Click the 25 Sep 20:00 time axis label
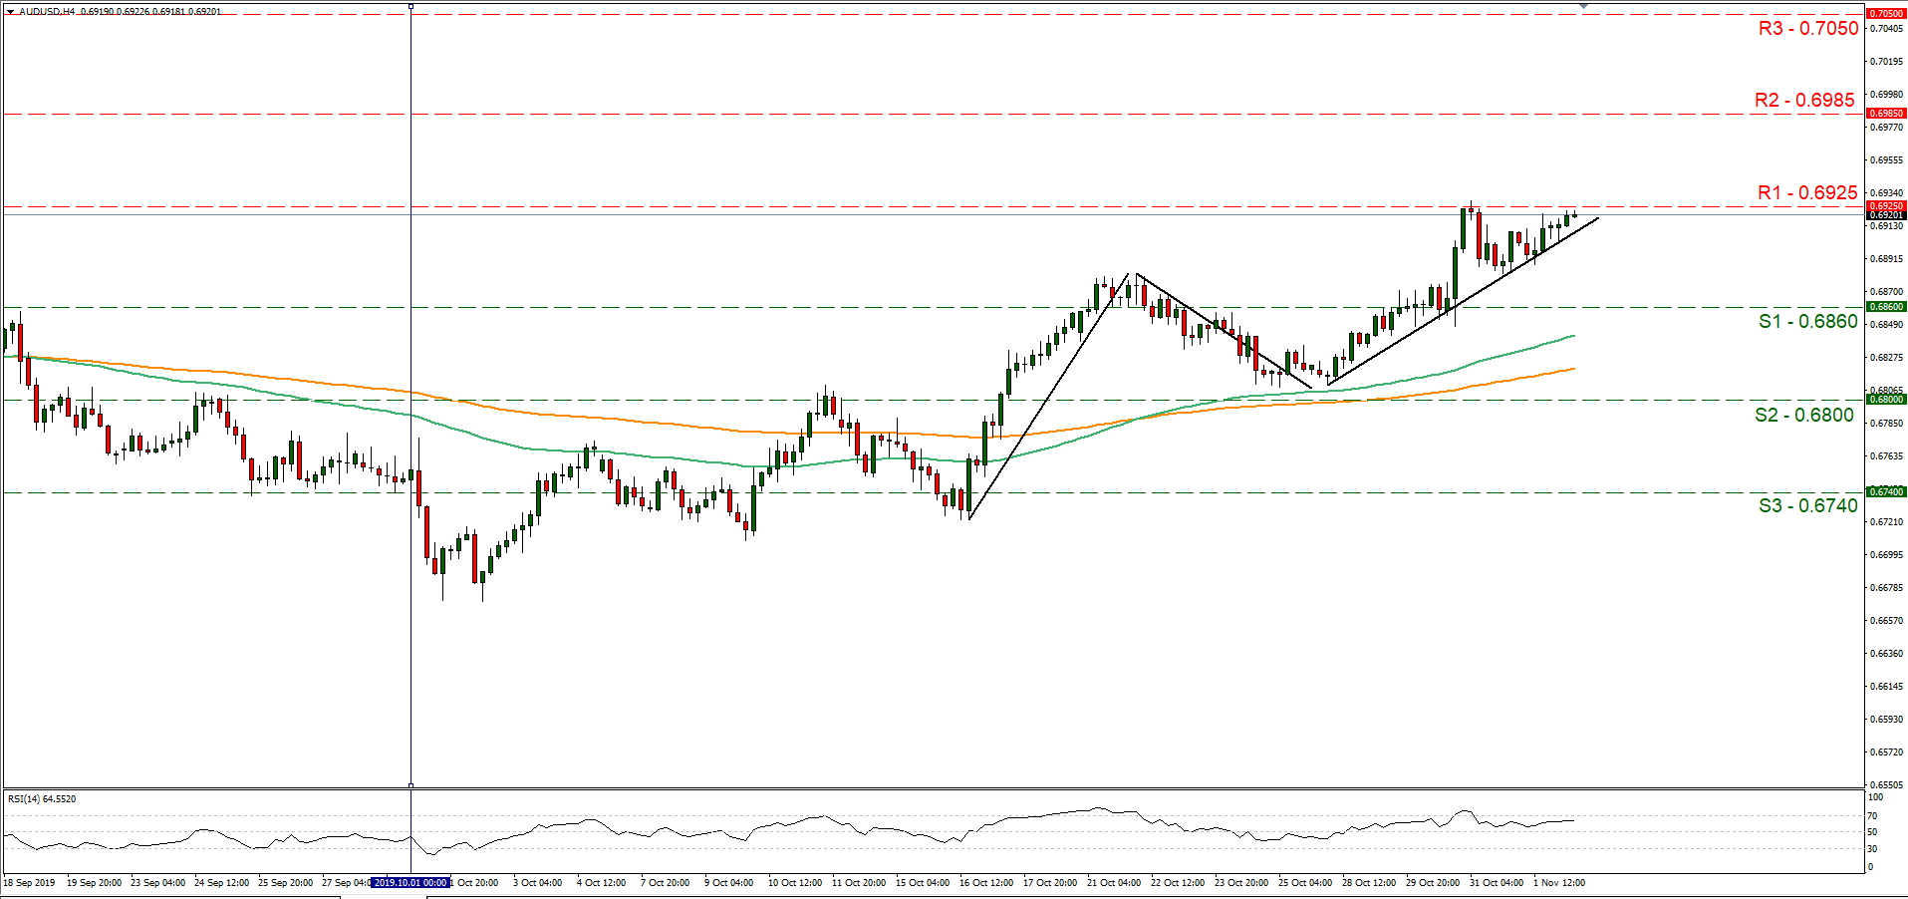Viewport: 1908px width, 899px height. click(285, 883)
